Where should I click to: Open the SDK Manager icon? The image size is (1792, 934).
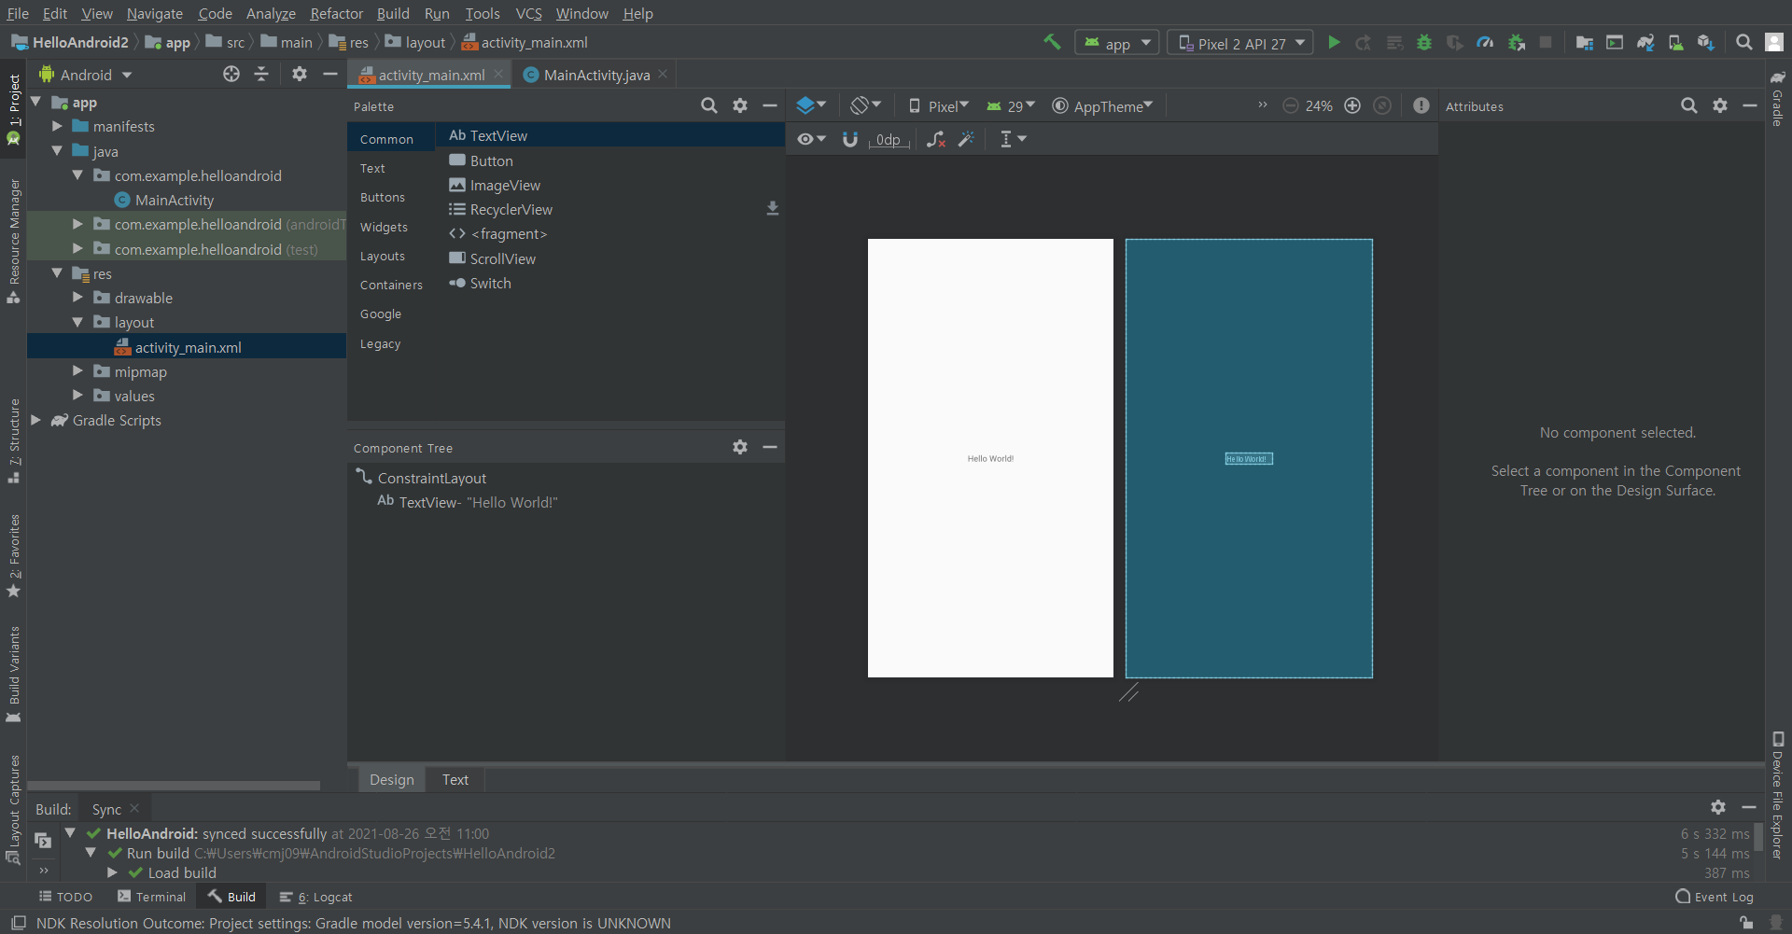(1706, 42)
